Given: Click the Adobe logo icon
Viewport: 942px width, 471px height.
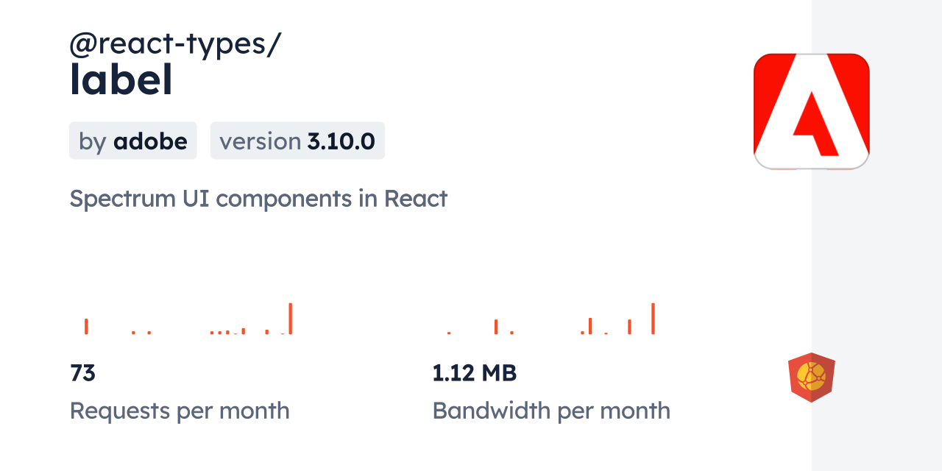Looking at the screenshot, I should [812, 112].
